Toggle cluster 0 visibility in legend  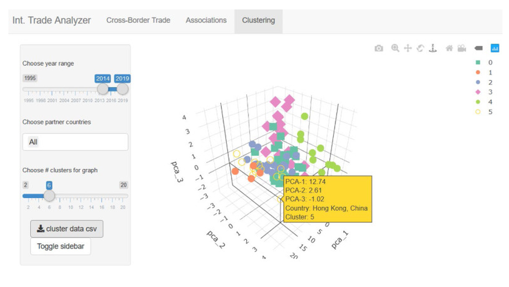483,62
